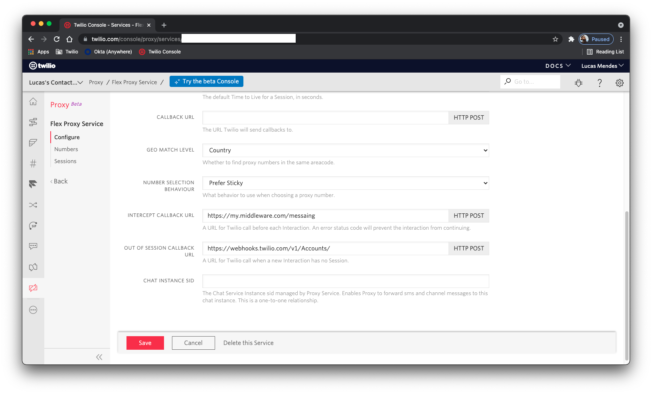
Task: Open the Apps bookmarks shortcut
Action: 39,52
